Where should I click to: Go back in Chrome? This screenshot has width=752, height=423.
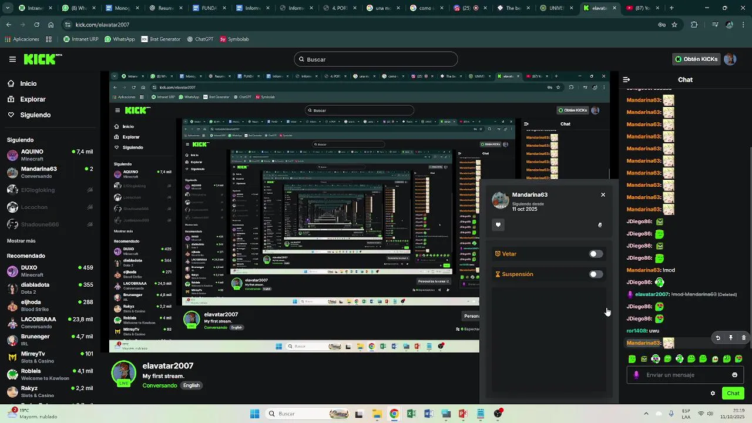click(x=8, y=25)
